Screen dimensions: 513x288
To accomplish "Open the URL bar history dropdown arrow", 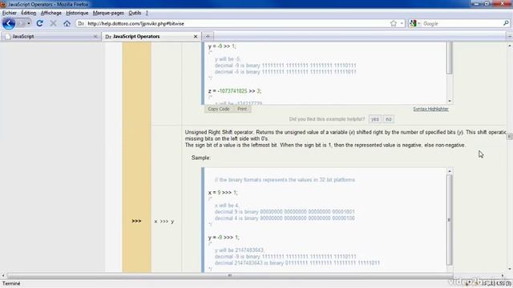I will click(x=402, y=23).
